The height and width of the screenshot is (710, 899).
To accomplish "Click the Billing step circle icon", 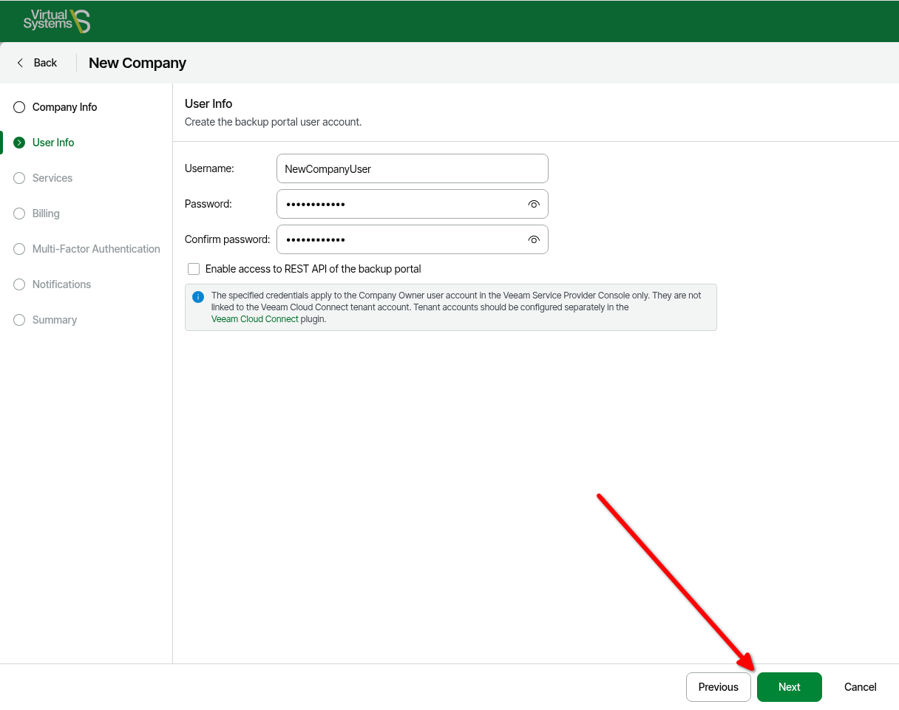I will tap(19, 214).
